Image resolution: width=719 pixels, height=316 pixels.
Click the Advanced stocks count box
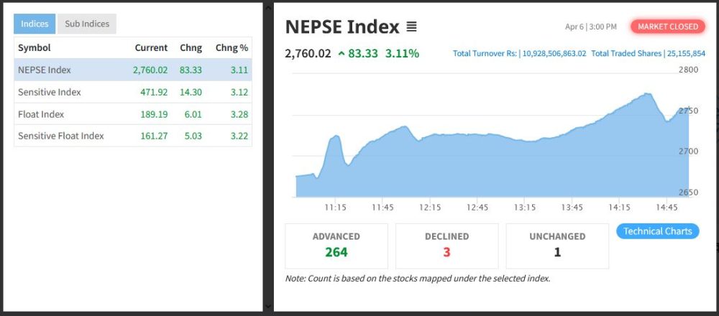(336, 246)
